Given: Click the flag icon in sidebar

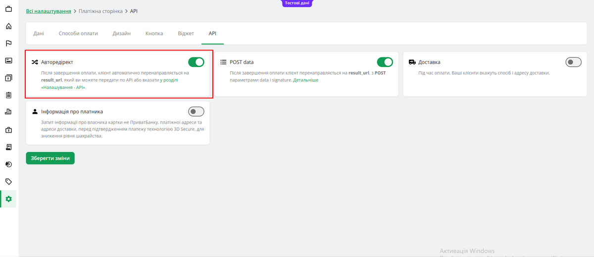Looking at the screenshot, I should coord(8,43).
